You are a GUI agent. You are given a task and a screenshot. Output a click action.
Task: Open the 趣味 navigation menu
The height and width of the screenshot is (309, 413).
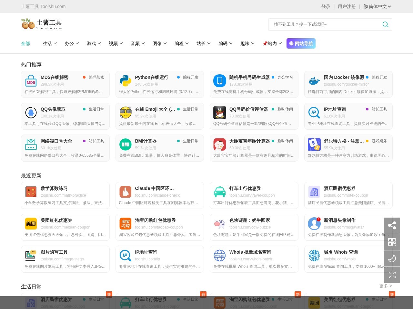[x=247, y=43]
